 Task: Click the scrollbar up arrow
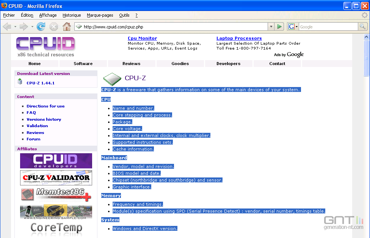click(x=366, y=36)
